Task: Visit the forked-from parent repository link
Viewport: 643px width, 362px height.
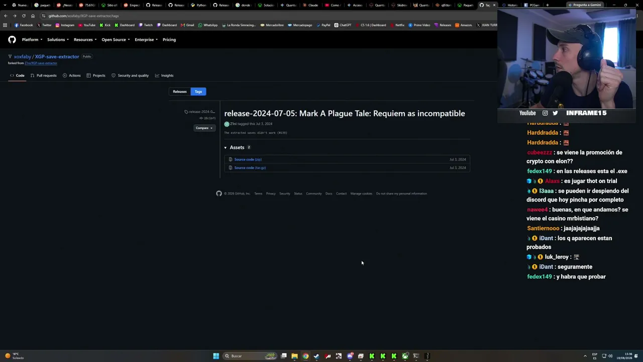Action: [x=41, y=63]
